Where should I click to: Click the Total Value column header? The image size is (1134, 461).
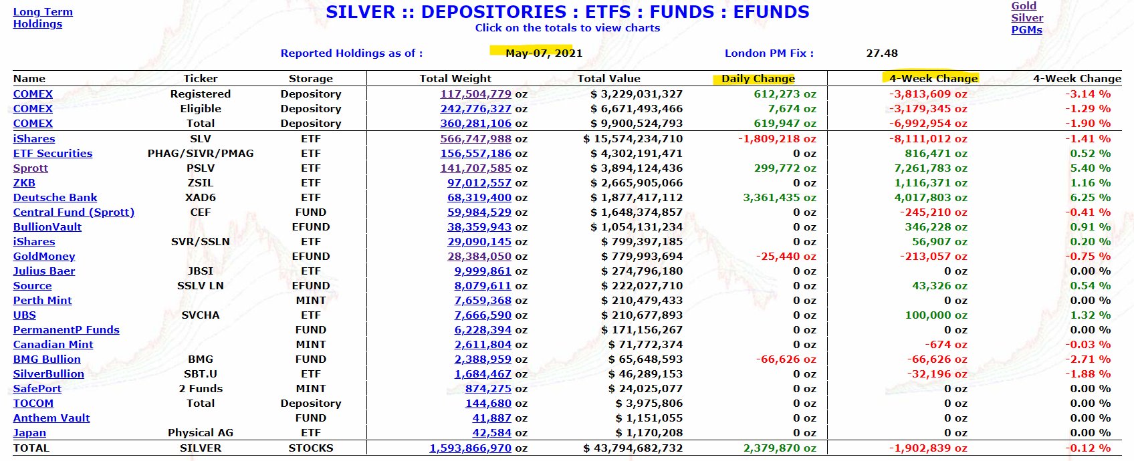point(608,79)
